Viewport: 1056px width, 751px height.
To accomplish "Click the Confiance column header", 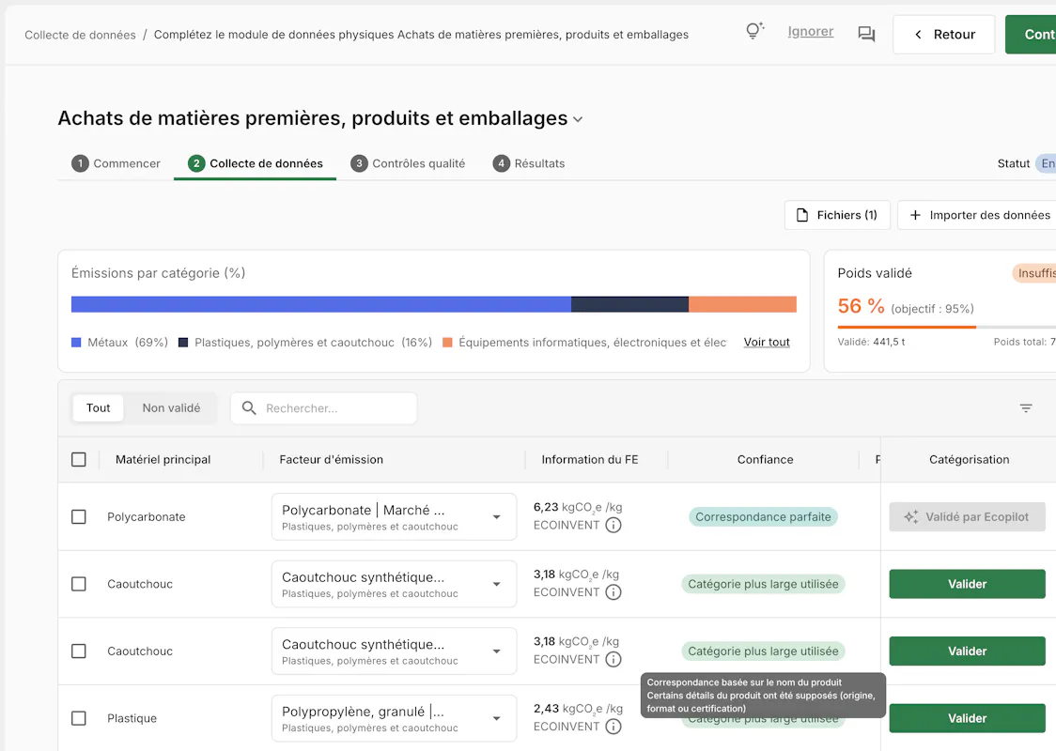I will 765,459.
